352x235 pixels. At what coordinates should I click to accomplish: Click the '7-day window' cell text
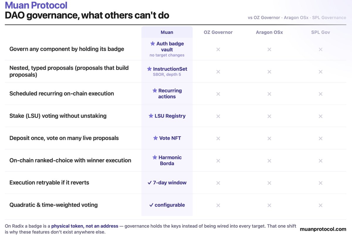click(170, 183)
